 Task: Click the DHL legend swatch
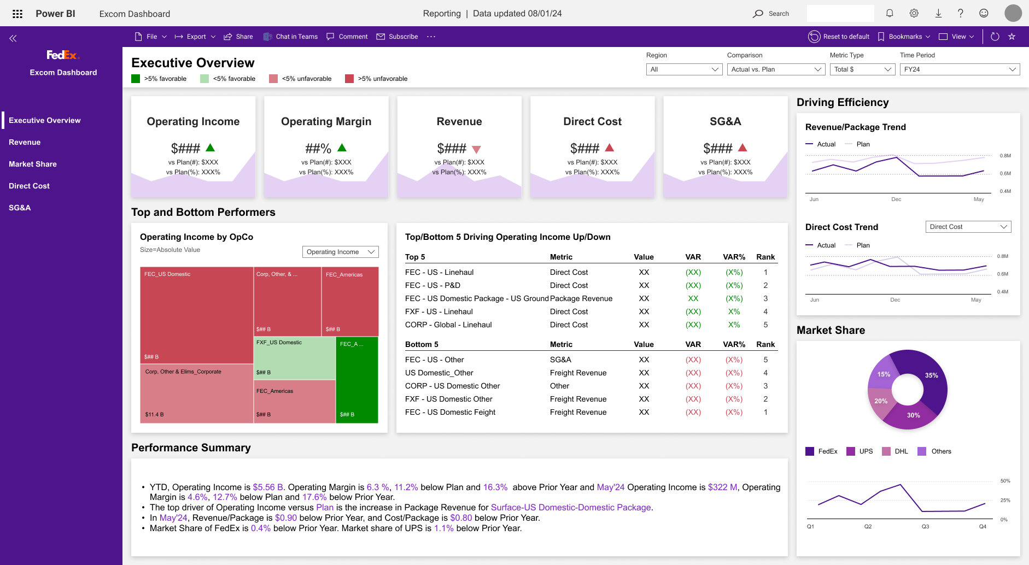coord(886,451)
